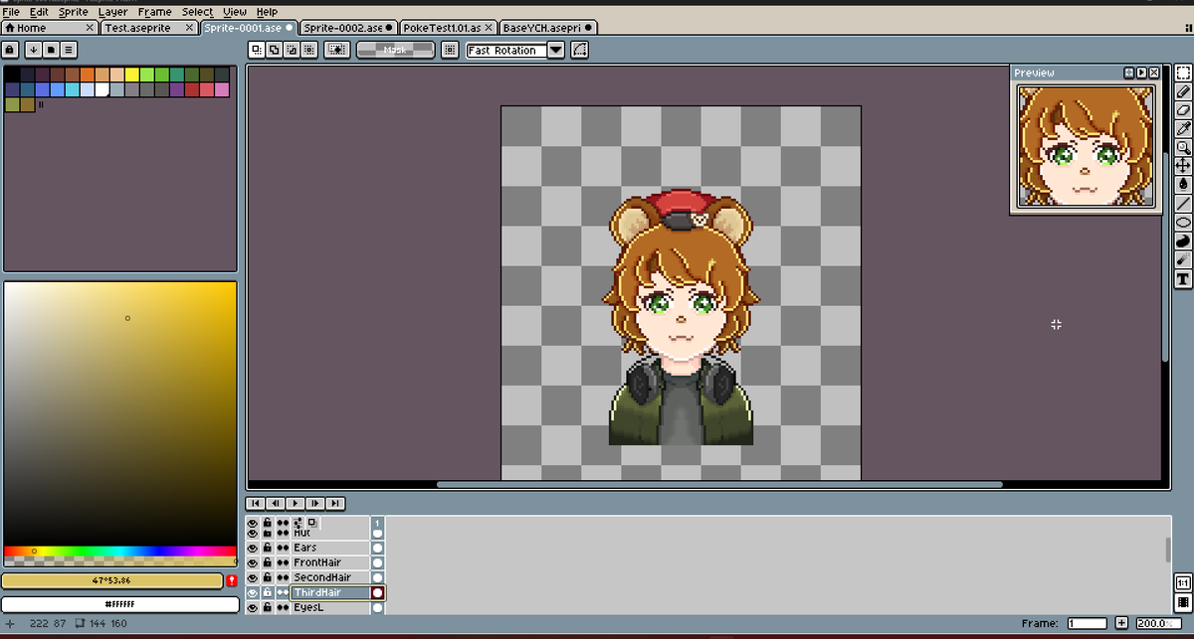
Task: Select the Eyedropper tool
Action: tap(1184, 128)
